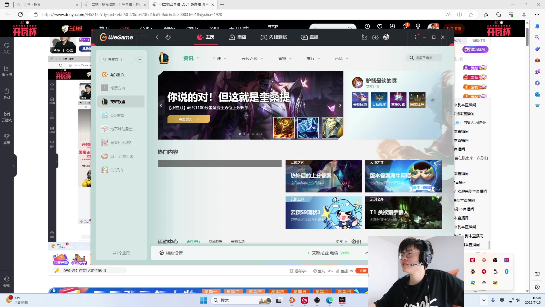
Task: Open Douyu favorites heart icon
Action: coord(380,26)
